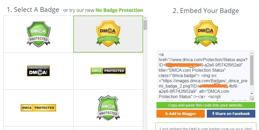Click the Share on Facebook button

click(231, 114)
